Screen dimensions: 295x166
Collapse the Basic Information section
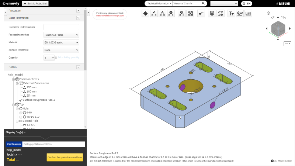78,18
